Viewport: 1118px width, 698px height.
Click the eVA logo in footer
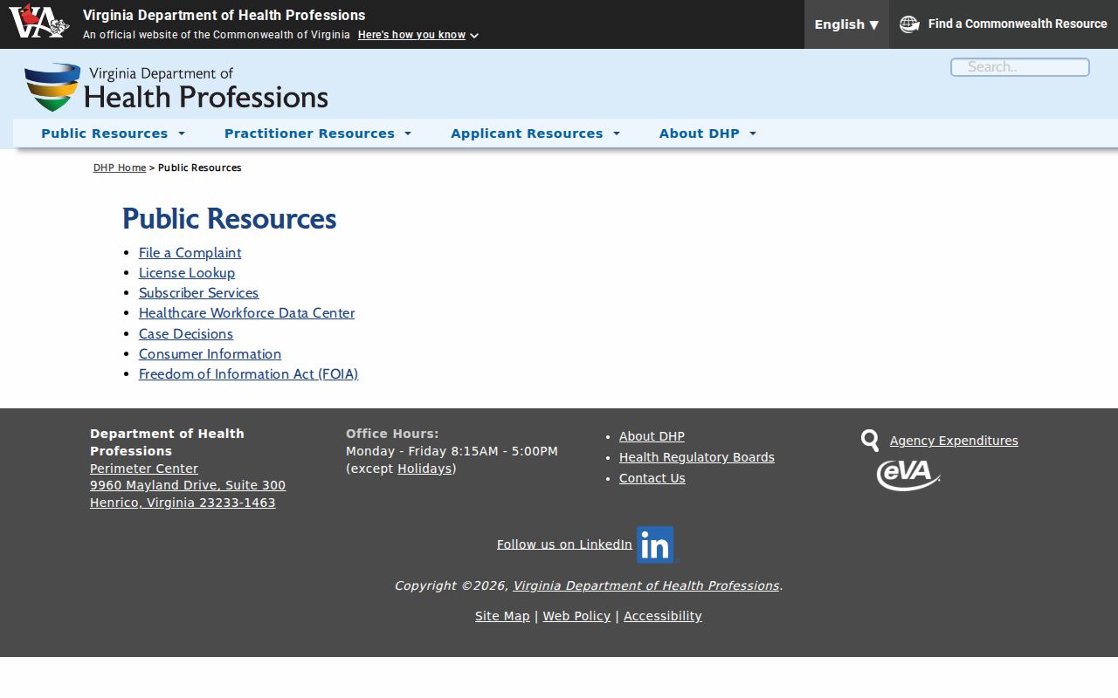[908, 476]
